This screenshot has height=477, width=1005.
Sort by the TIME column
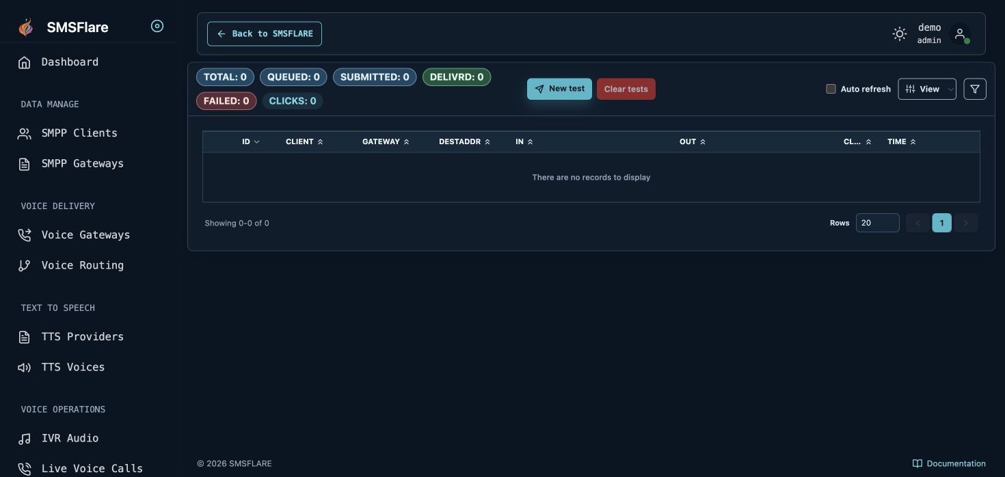pyautogui.click(x=902, y=141)
